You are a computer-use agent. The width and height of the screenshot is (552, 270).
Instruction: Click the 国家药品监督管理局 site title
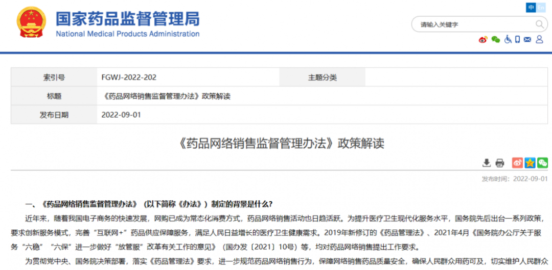[127, 20]
